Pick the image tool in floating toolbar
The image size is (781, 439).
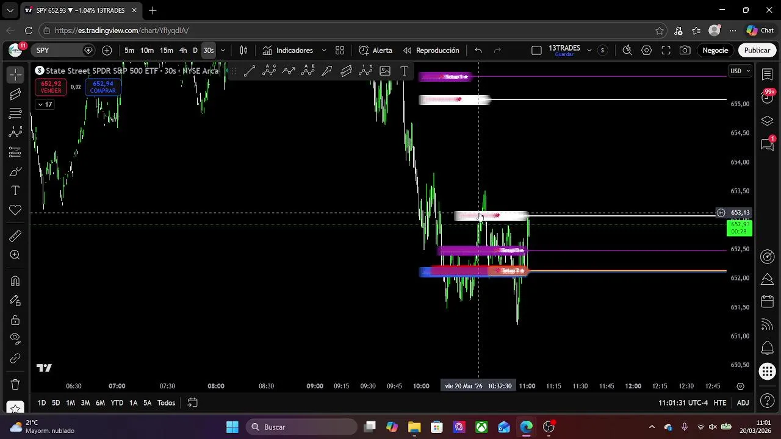385,71
